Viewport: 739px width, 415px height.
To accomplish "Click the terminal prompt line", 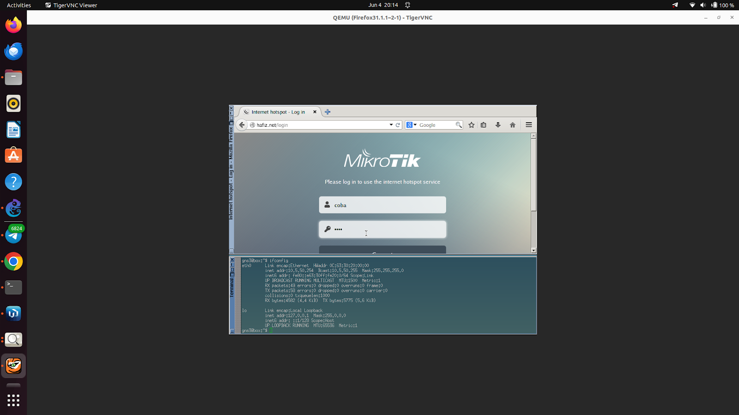I will [257, 331].
